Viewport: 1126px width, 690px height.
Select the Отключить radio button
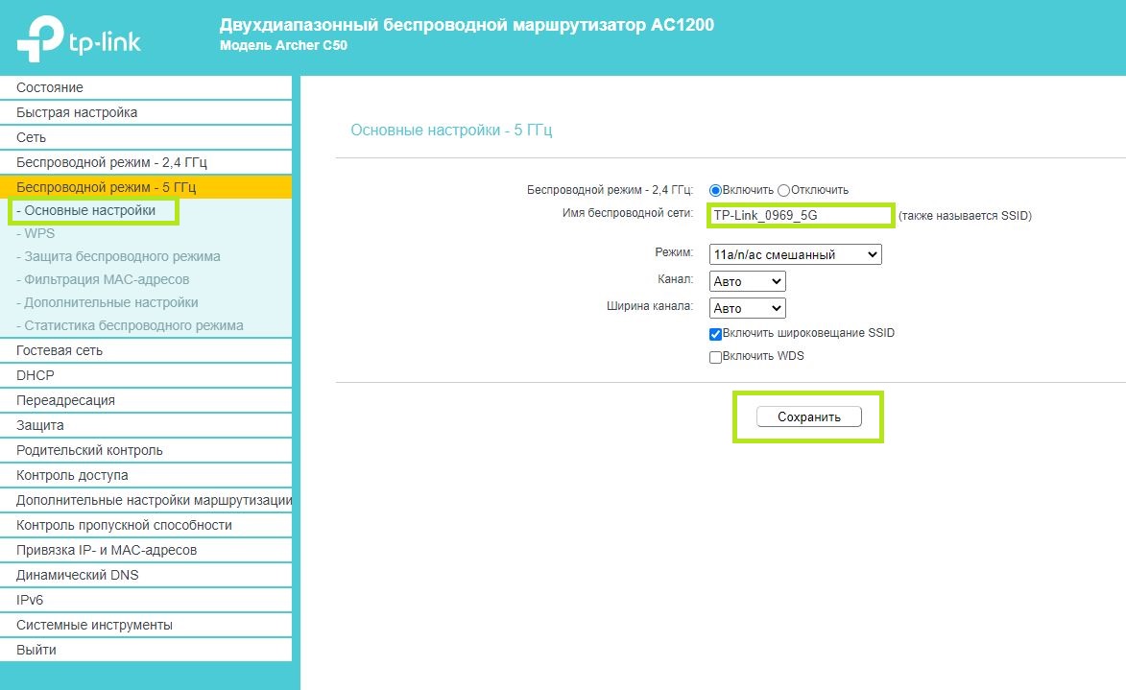tap(783, 190)
